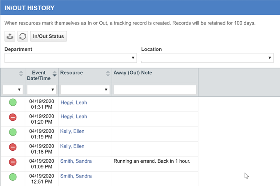Click green In icon for Kelly, Ellen 01:19 PM

[x=13, y=132]
